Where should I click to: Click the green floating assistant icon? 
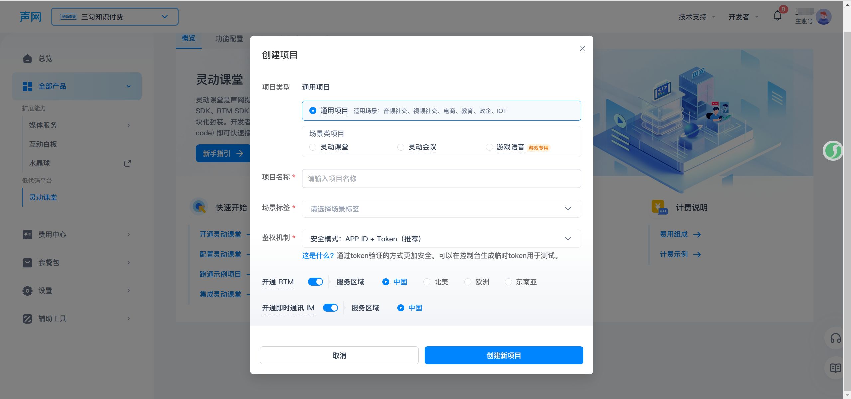[x=832, y=151]
